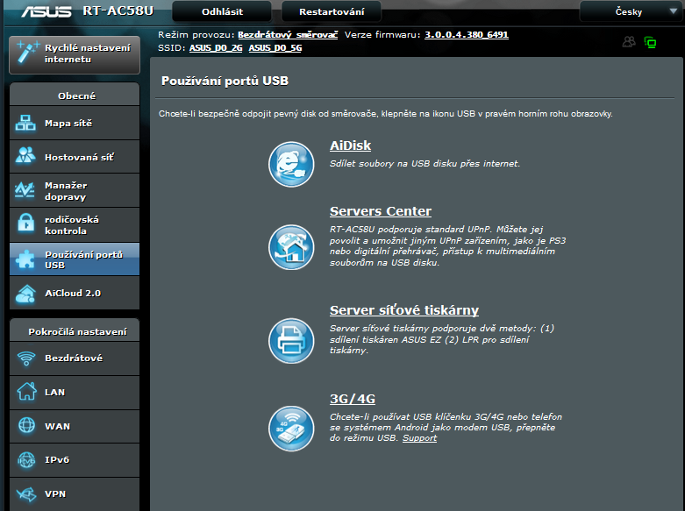Viewport: 685px width, 511px height.
Task: Open the Server síťové tiskárny heading link
Action: click(403, 310)
